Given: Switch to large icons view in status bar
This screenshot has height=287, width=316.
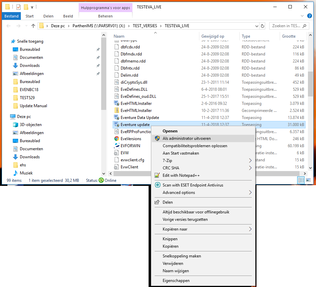Looking at the screenshot, I should [x=308, y=180].
